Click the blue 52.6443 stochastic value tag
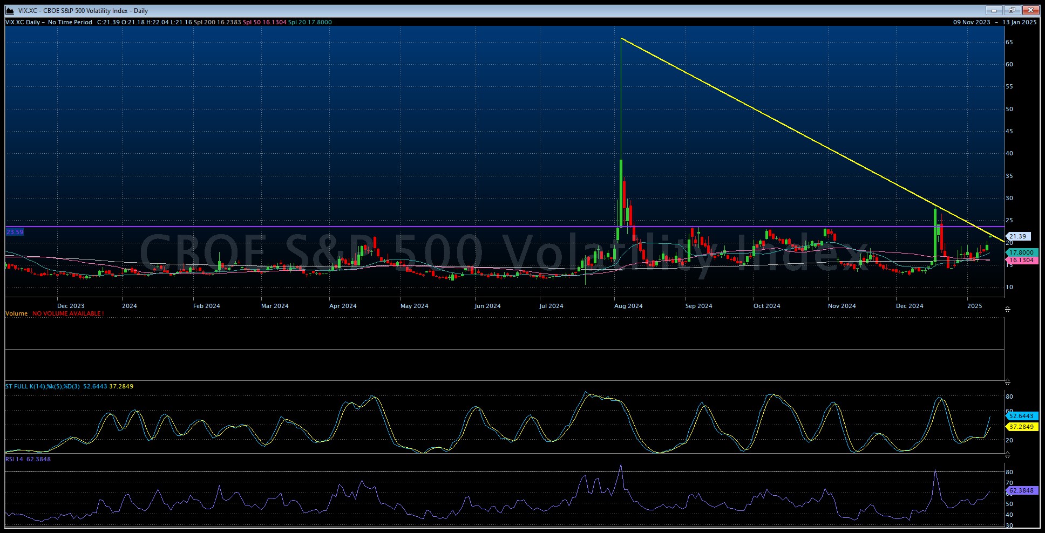Screen dimensions: 1045x533 [1021, 416]
